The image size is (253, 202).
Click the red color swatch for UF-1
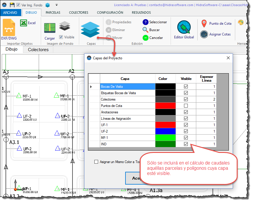click(165, 125)
